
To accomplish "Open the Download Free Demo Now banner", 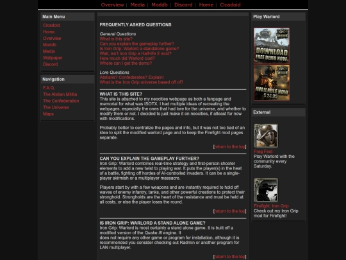I will tap(272, 46).
